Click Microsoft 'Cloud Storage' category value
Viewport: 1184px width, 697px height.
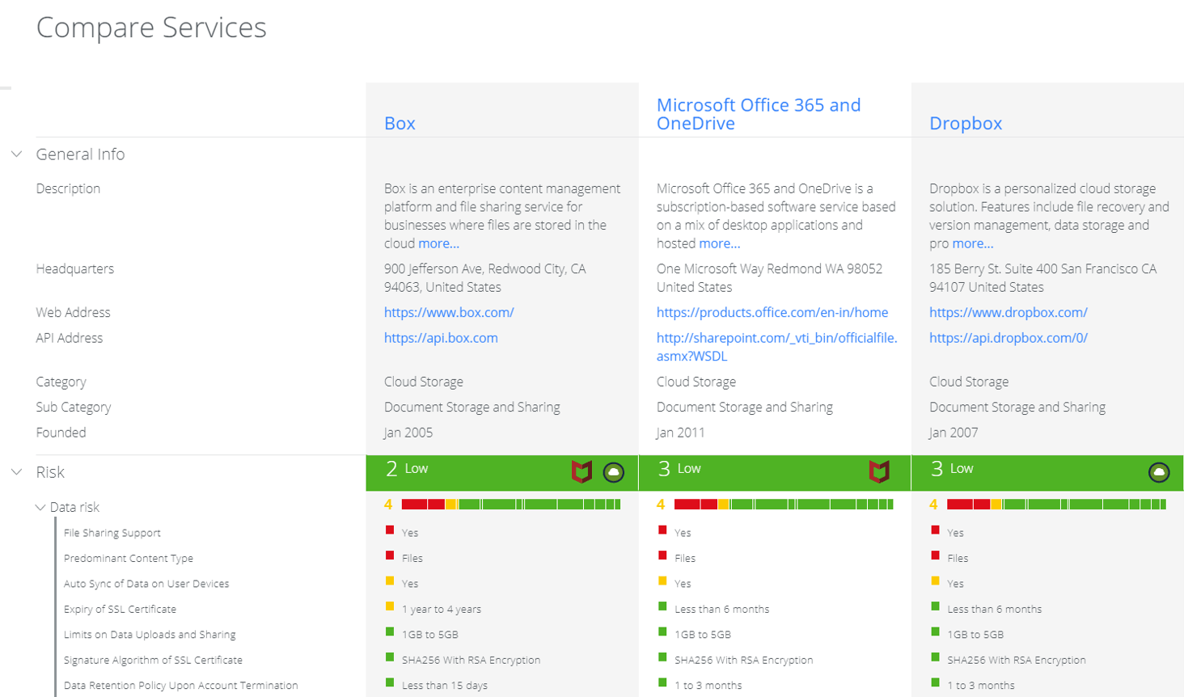[696, 382]
